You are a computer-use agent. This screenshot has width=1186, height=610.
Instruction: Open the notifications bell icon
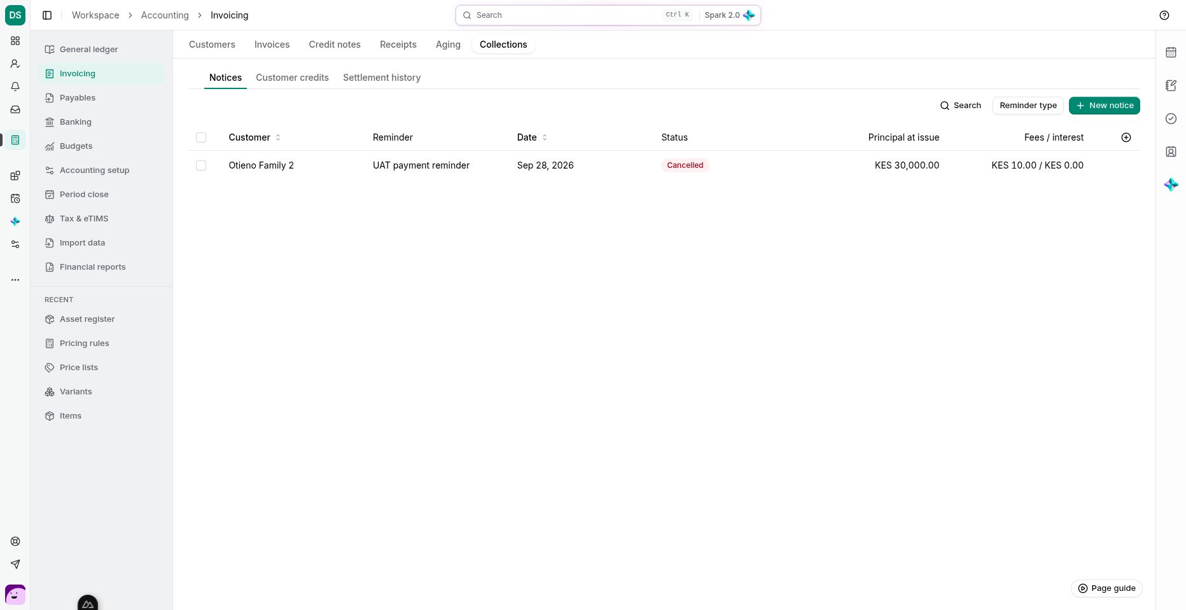[x=15, y=87]
